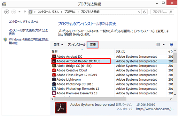Refresh the programs list
This screenshot has height=117, width=179.
[144, 12]
